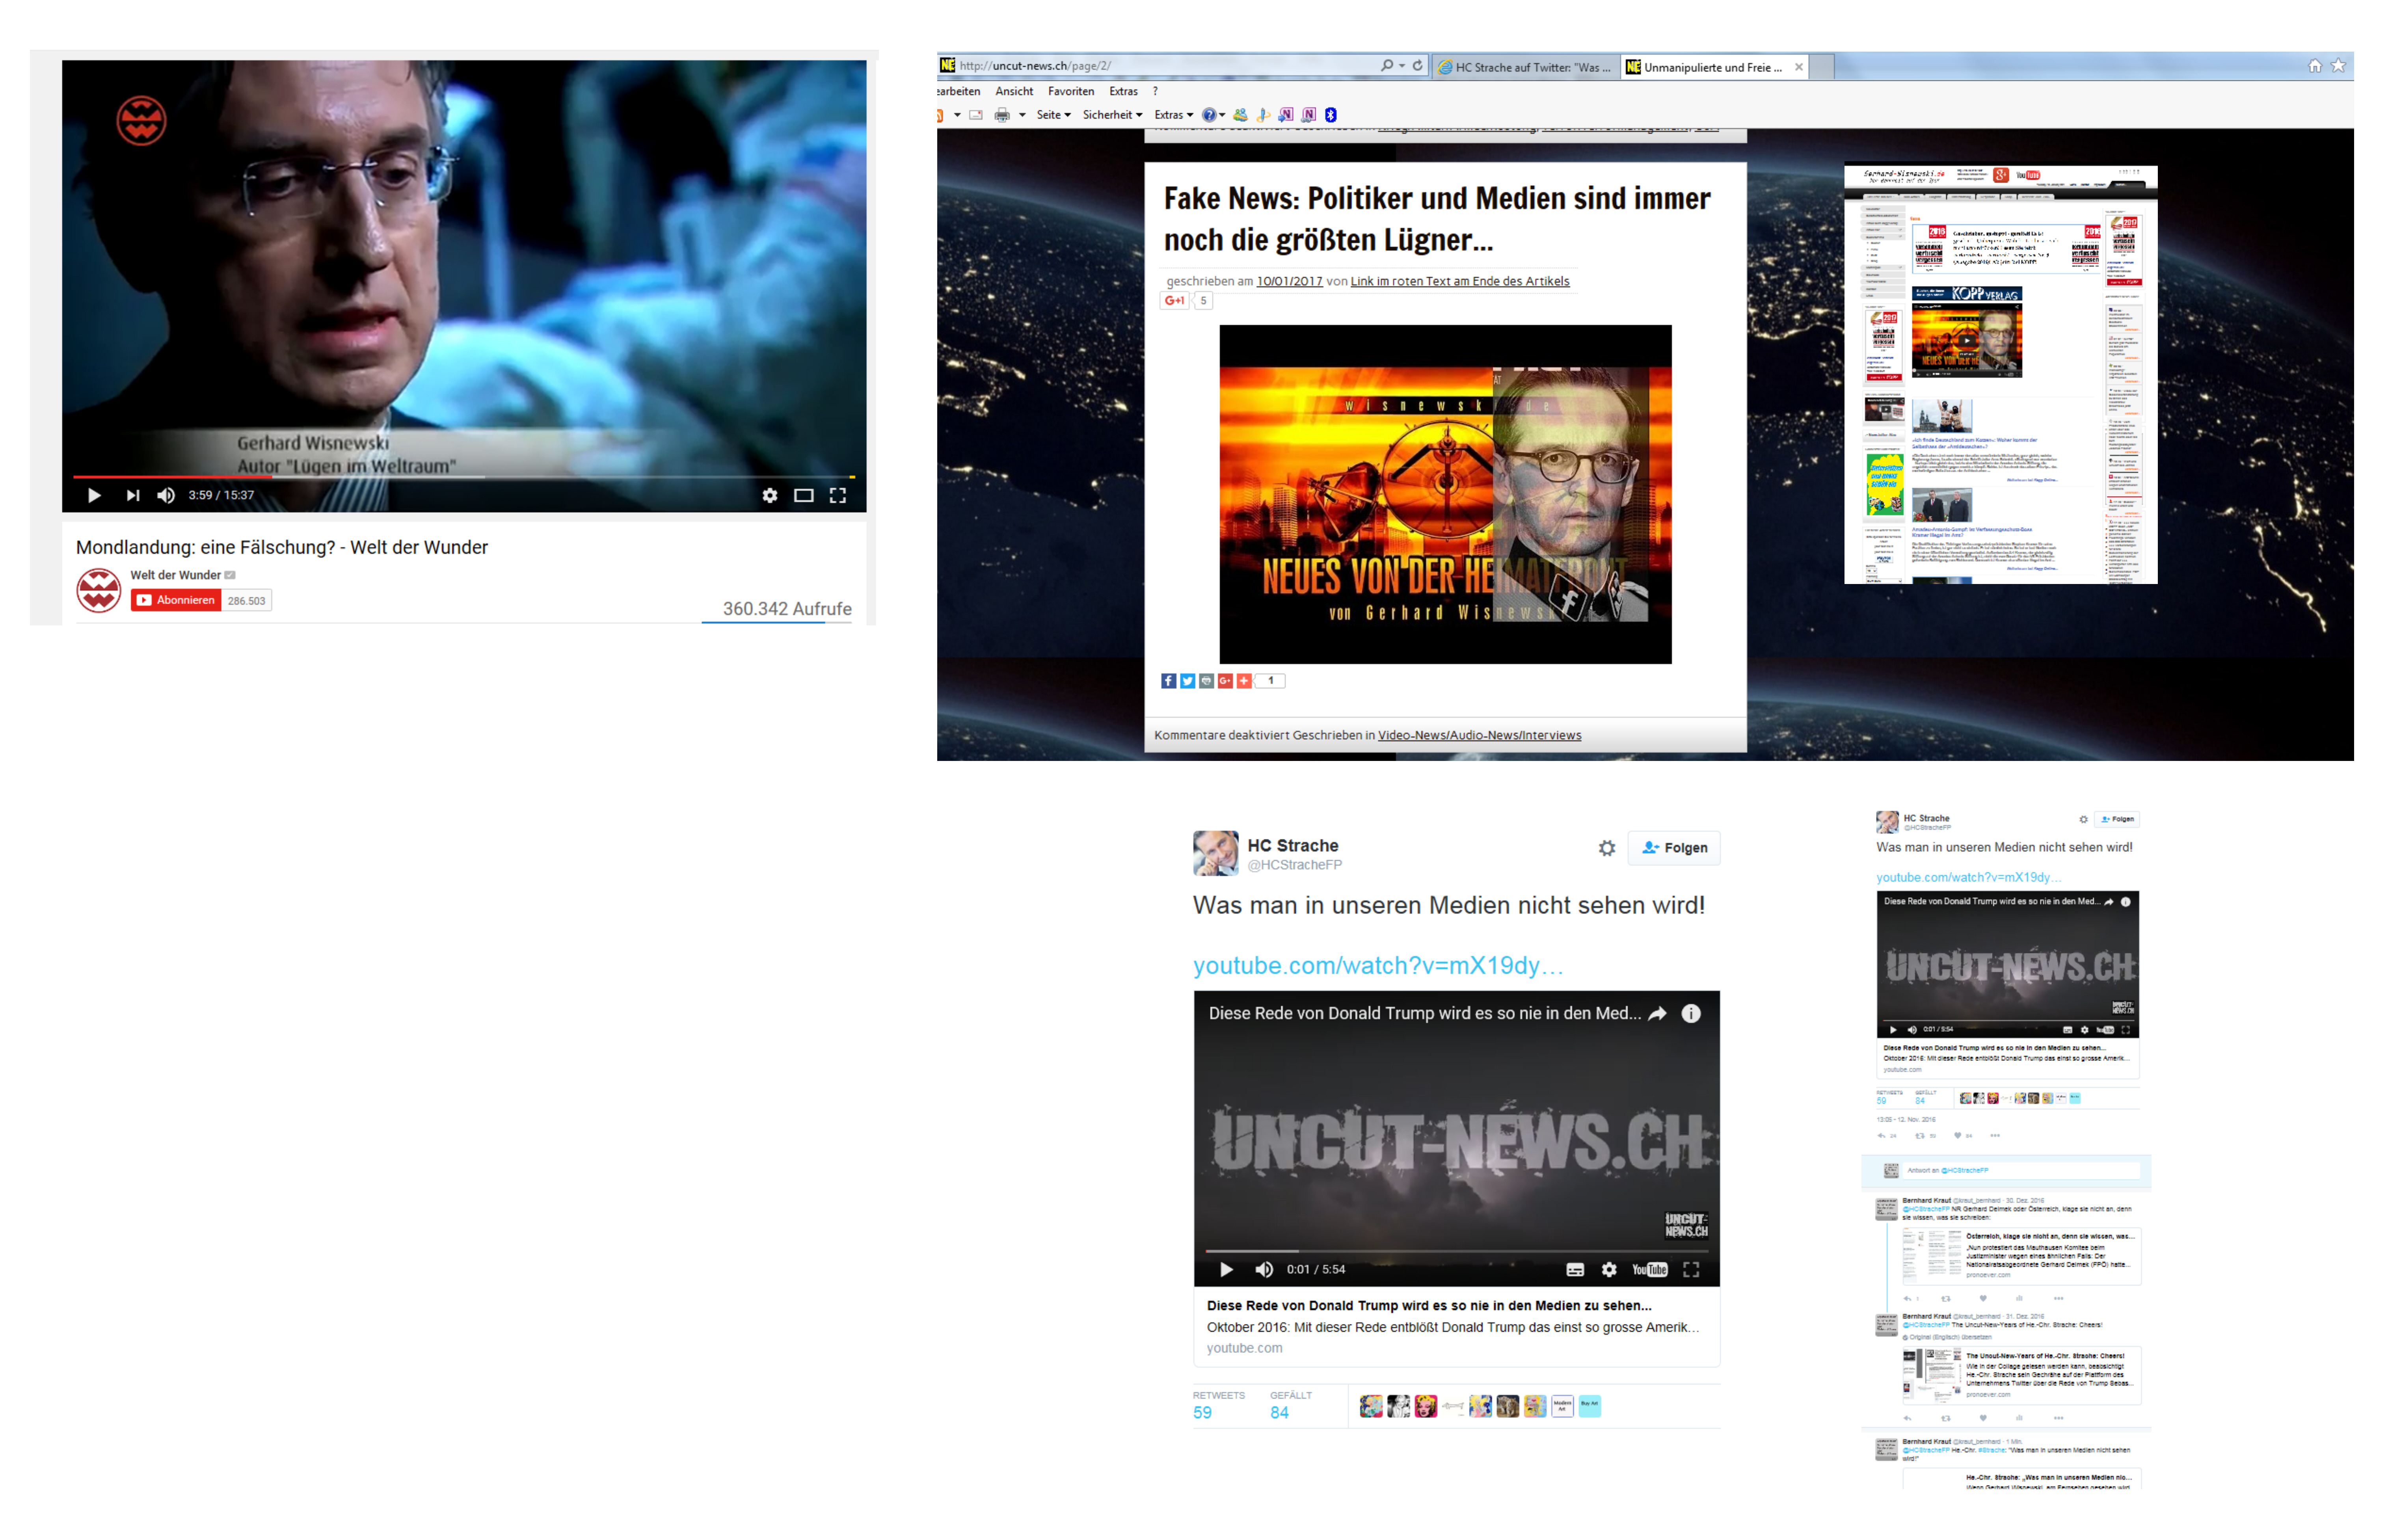Open the youtube.com/watch?v=mX19dy link
The image size is (2401, 1540).
[x=1377, y=965]
